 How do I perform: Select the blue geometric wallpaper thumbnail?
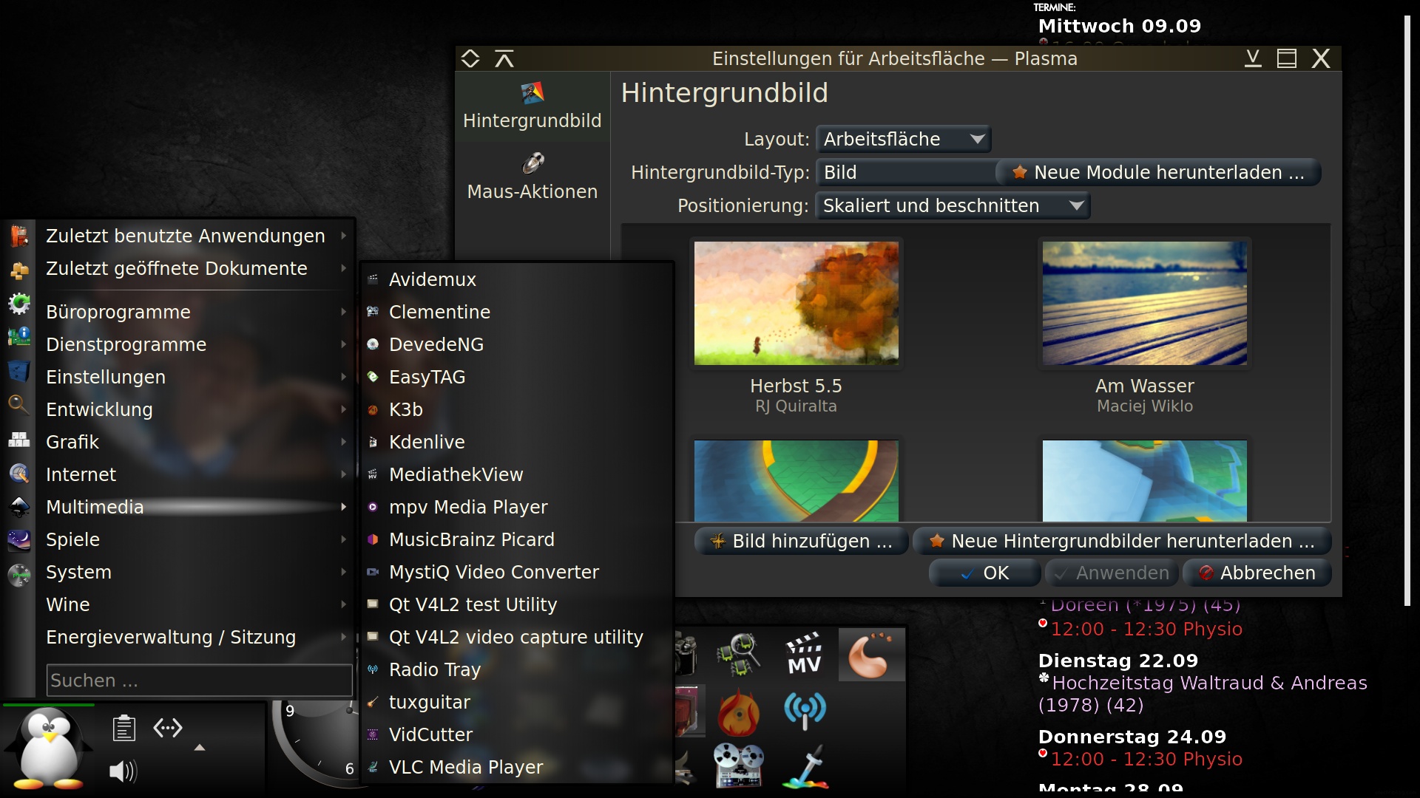[x=1145, y=481]
